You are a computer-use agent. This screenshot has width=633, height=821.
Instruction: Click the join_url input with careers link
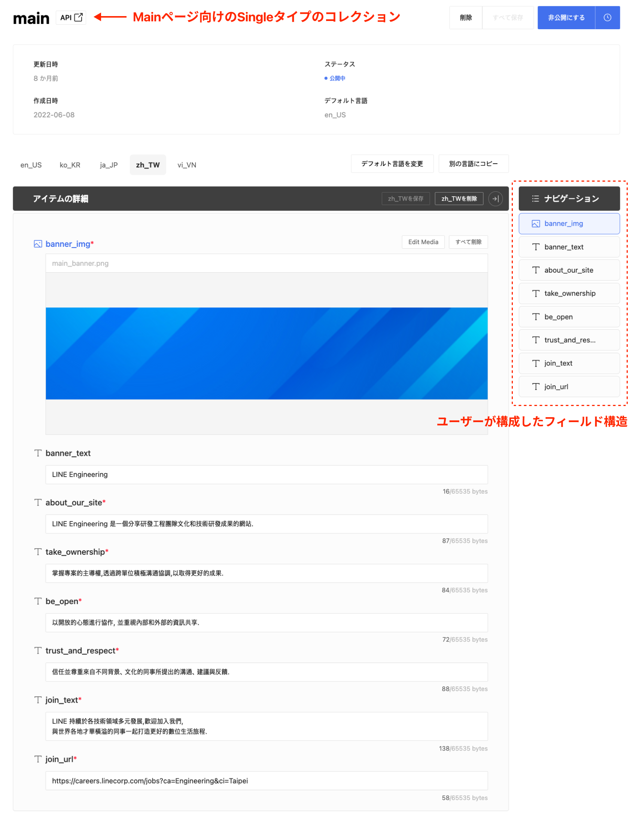tap(267, 781)
